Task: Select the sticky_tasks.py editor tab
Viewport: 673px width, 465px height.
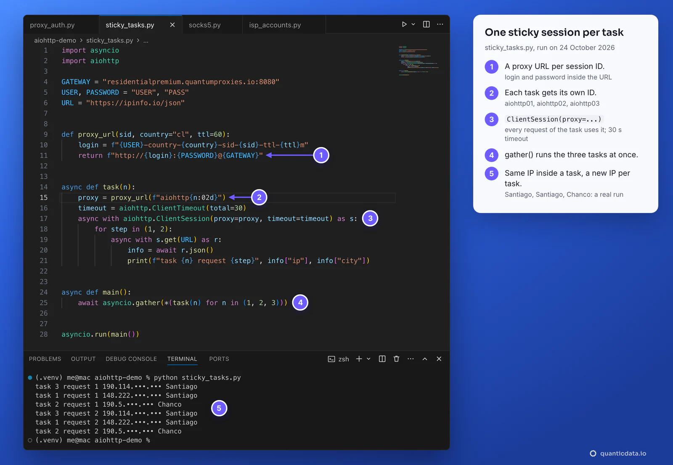Action: point(130,25)
